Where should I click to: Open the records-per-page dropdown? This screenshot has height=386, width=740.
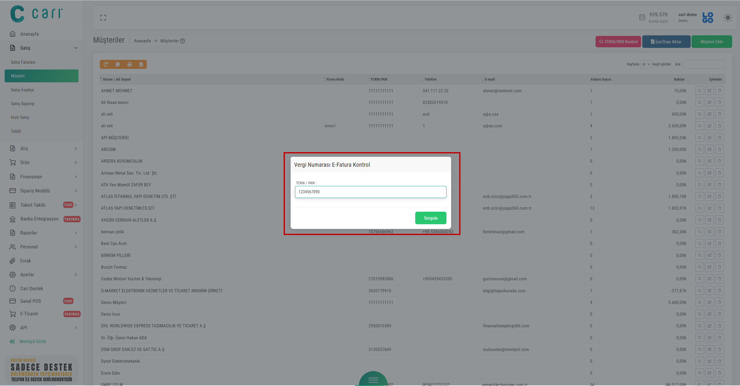click(646, 64)
